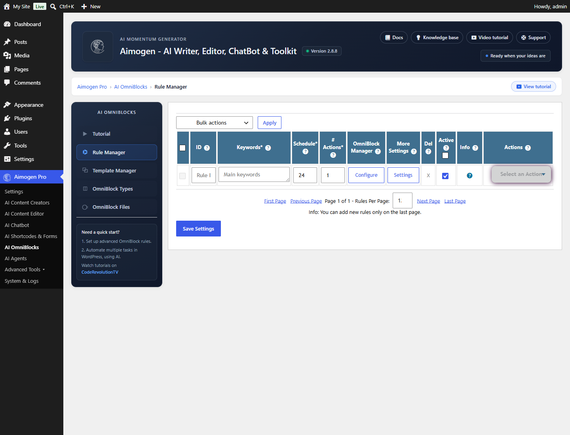This screenshot has width=570, height=435.
Task: Click the Actions column help icon
Action: 528,148
